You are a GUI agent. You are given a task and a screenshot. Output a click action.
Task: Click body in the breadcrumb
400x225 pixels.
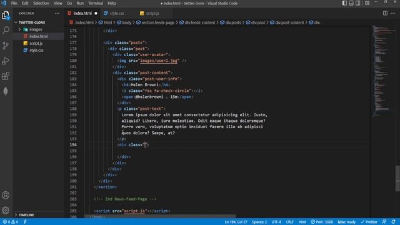(126, 22)
